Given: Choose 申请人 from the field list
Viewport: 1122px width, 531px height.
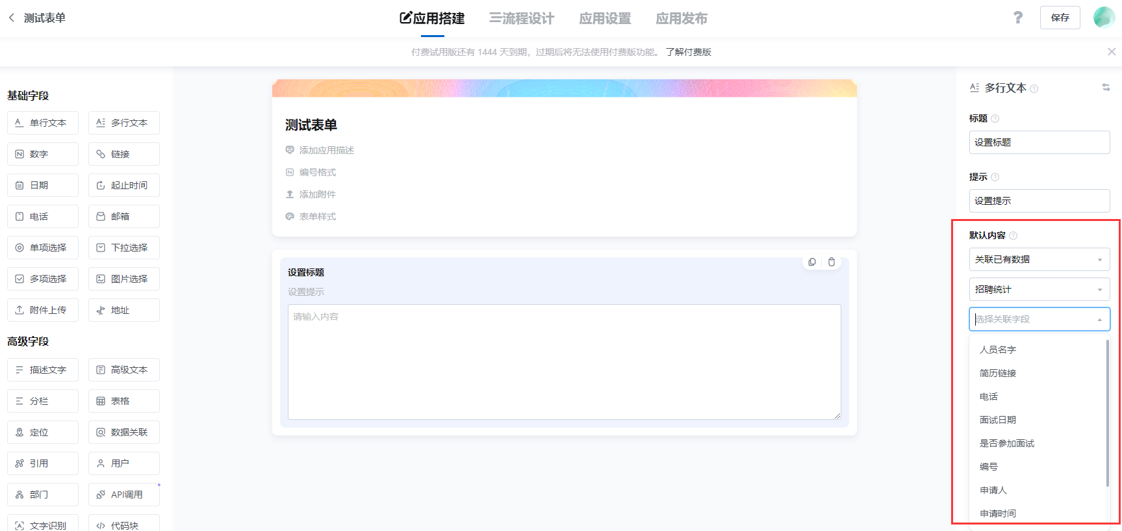Looking at the screenshot, I should pyautogui.click(x=1038, y=490).
